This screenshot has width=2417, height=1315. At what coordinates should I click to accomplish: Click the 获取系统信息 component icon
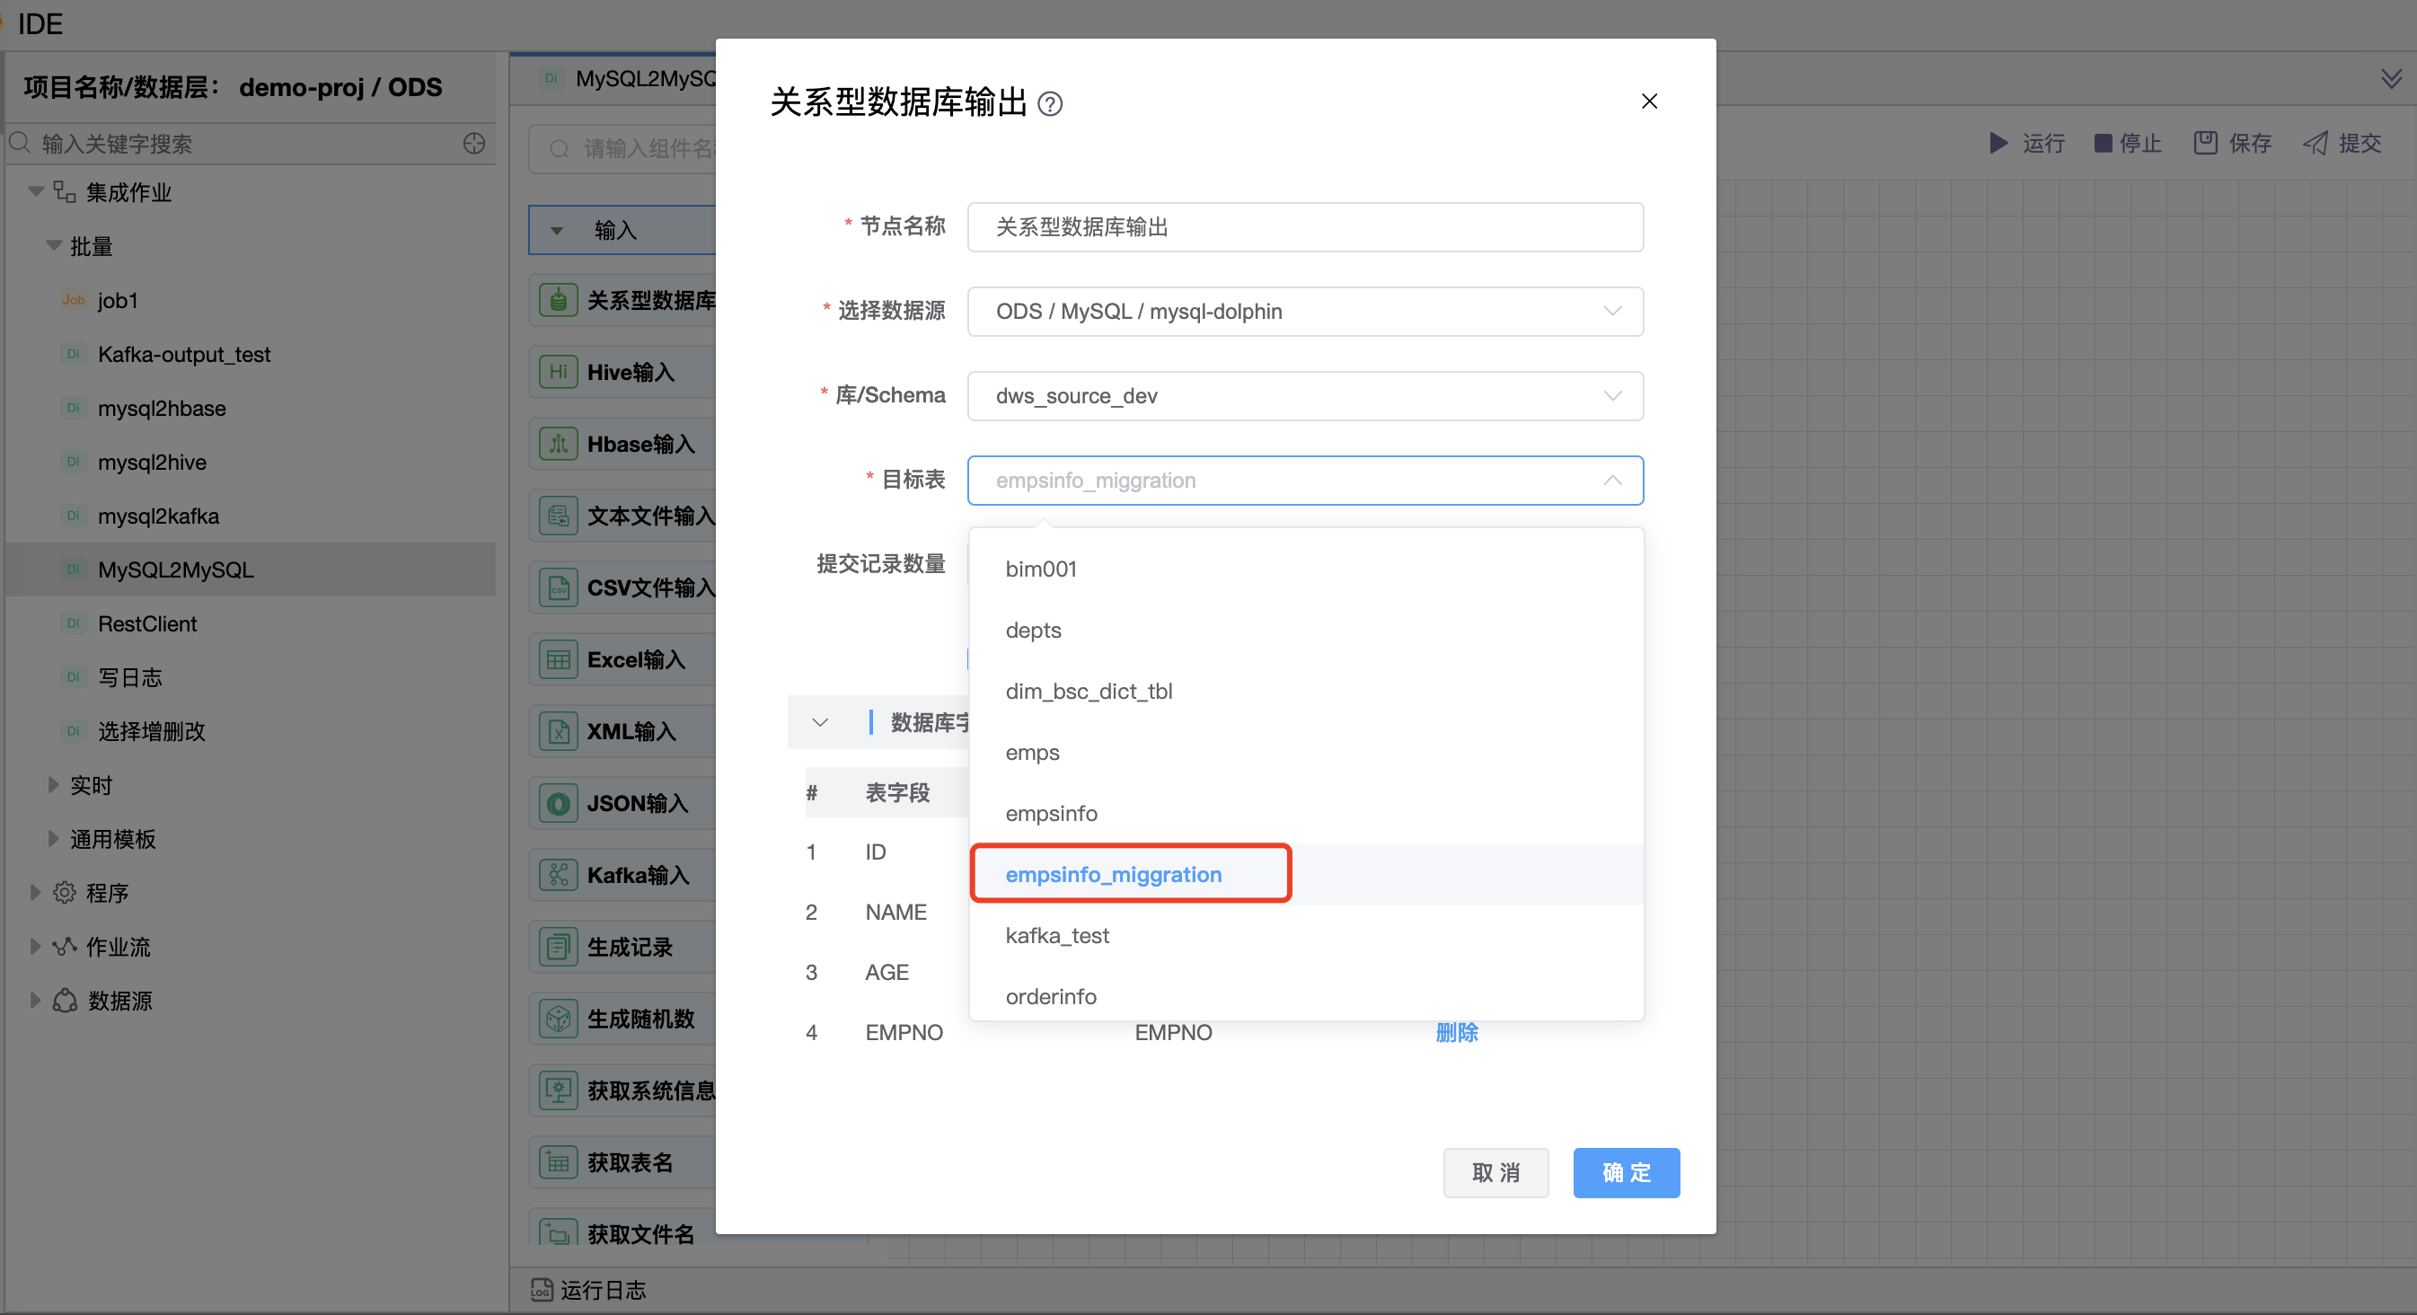559,1090
